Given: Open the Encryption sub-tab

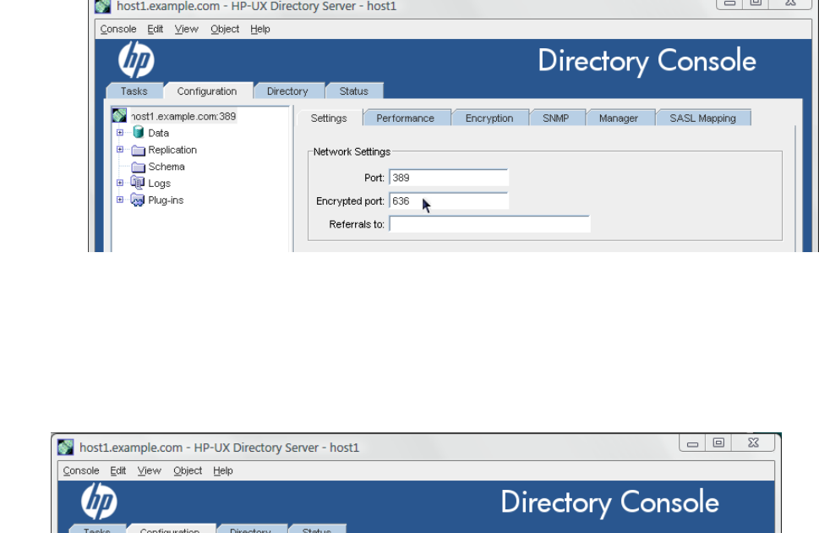Looking at the screenshot, I should (489, 118).
